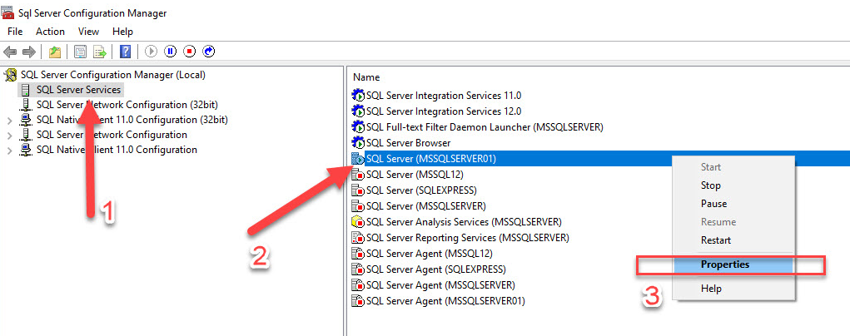Click icon of SQL Server Agent (SQLEXPRESS)
Image resolution: width=850 pixels, height=336 pixels.
point(358,269)
